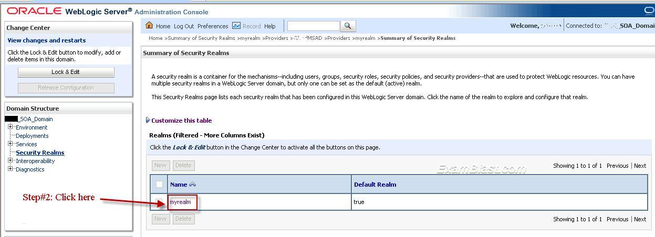Click the Name column sort arrows icon
The image size is (655, 237).
pyautogui.click(x=192, y=185)
